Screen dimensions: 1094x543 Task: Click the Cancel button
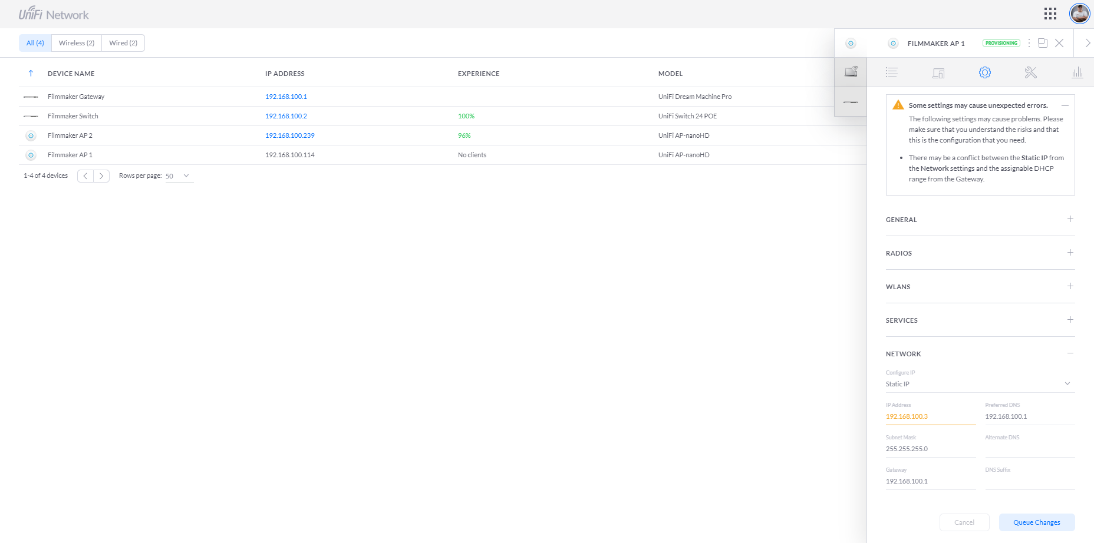(964, 522)
